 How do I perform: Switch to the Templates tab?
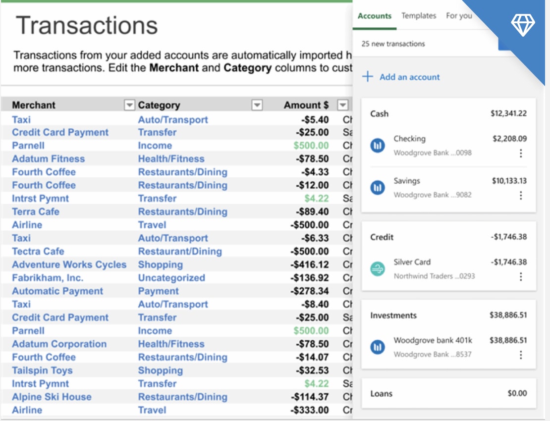[419, 15]
